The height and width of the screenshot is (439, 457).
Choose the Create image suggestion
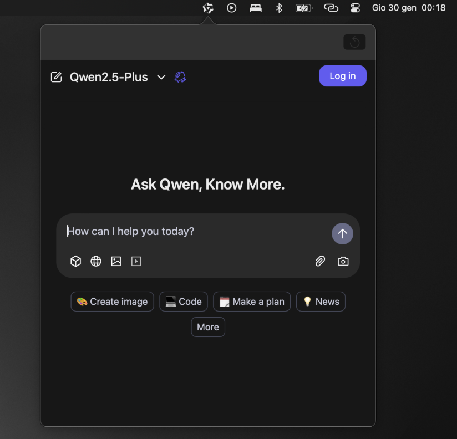(x=112, y=302)
